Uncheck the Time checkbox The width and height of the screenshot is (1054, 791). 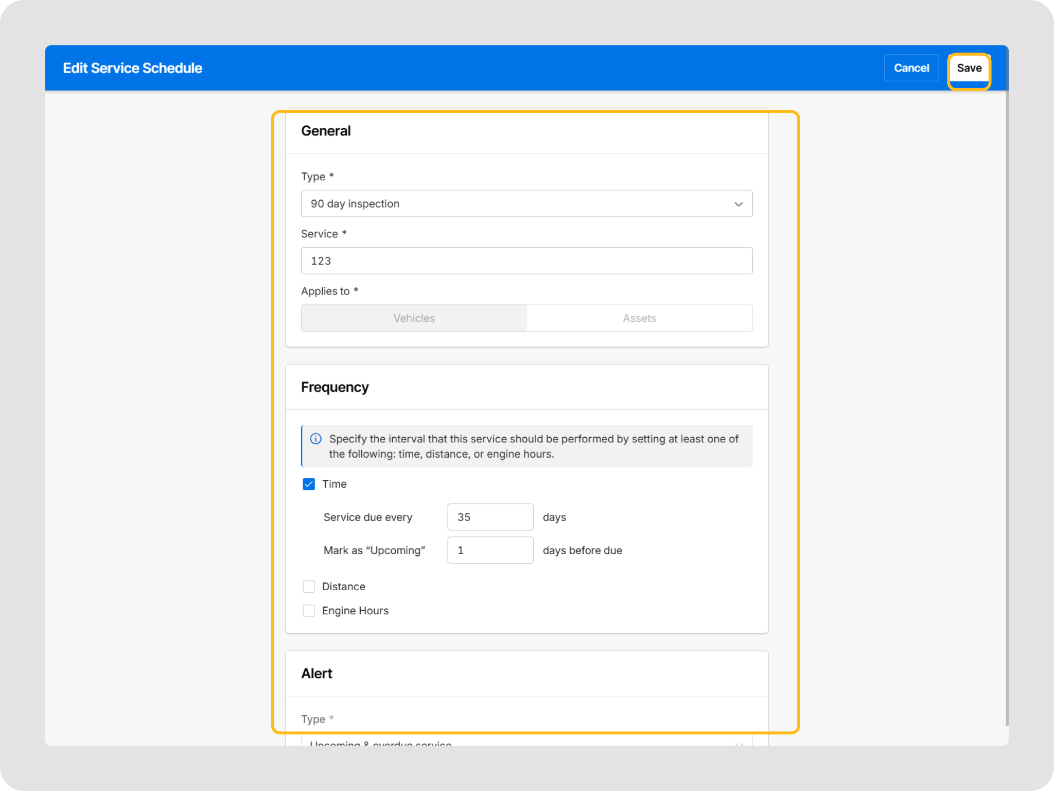(309, 484)
